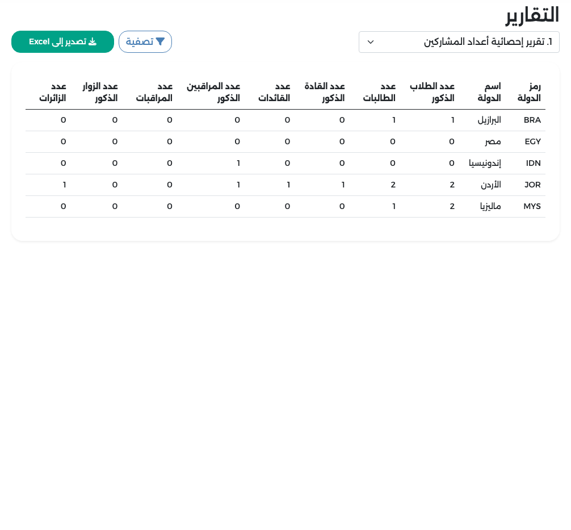Image resolution: width=571 pixels, height=530 pixels.
Task: Click the عدد القائدات column header
Action: pos(274,92)
